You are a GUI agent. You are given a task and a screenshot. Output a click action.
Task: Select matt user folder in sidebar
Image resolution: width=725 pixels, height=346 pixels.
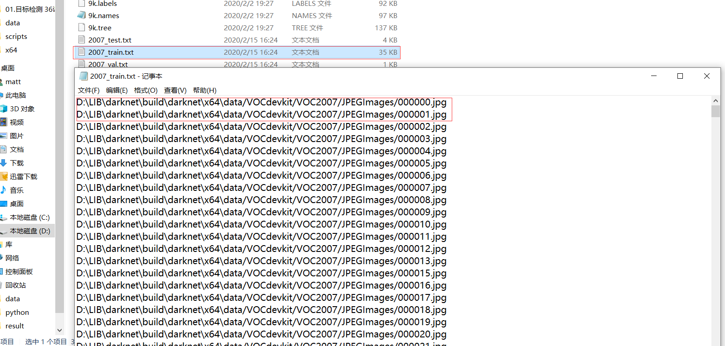tap(13, 81)
